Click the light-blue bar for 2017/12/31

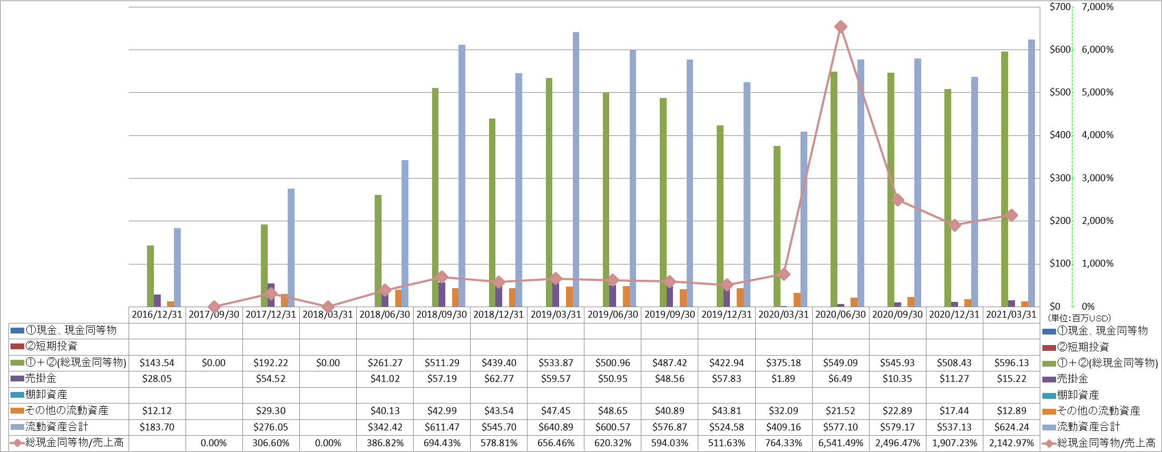pos(291,248)
